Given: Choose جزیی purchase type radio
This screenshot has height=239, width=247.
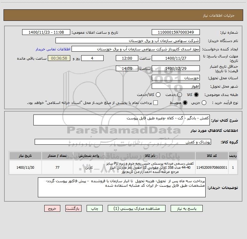Looking at the screenshot, I should click(204, 103).
